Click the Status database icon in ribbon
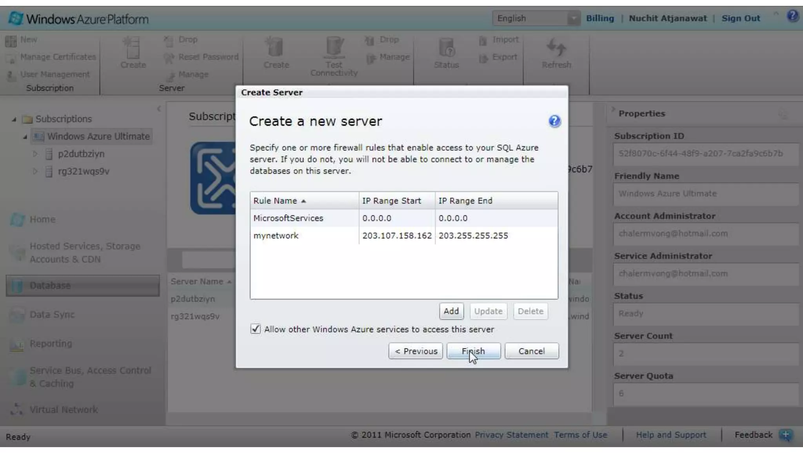 pyautogui.click(x=446, y=48)
